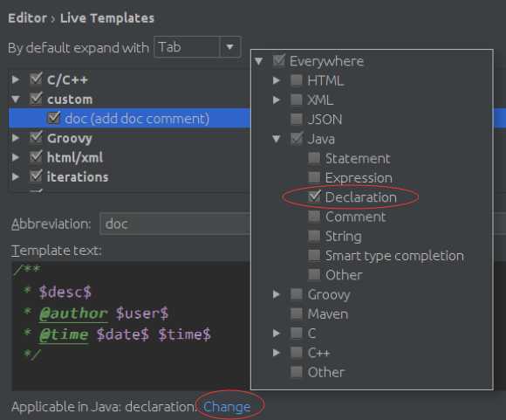Expand the C/C++ template group

(x=15, y=79)
